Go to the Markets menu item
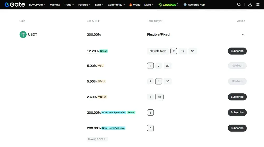264x147 pixels. [55, 5]
